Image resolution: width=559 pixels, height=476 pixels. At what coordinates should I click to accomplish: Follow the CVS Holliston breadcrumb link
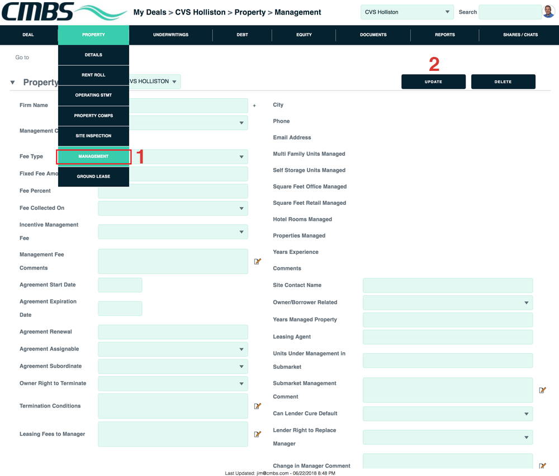coord(200,12)
